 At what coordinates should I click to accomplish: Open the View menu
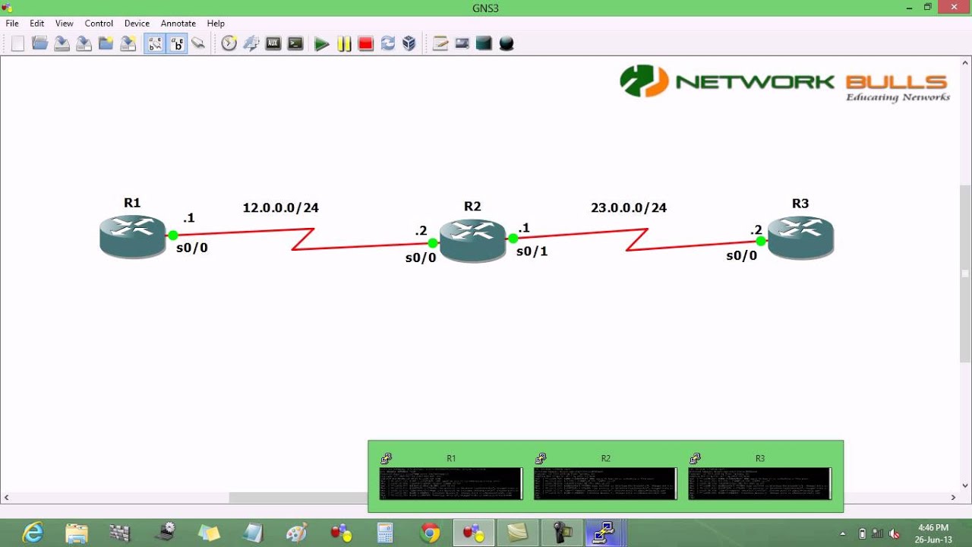point(65,24)
